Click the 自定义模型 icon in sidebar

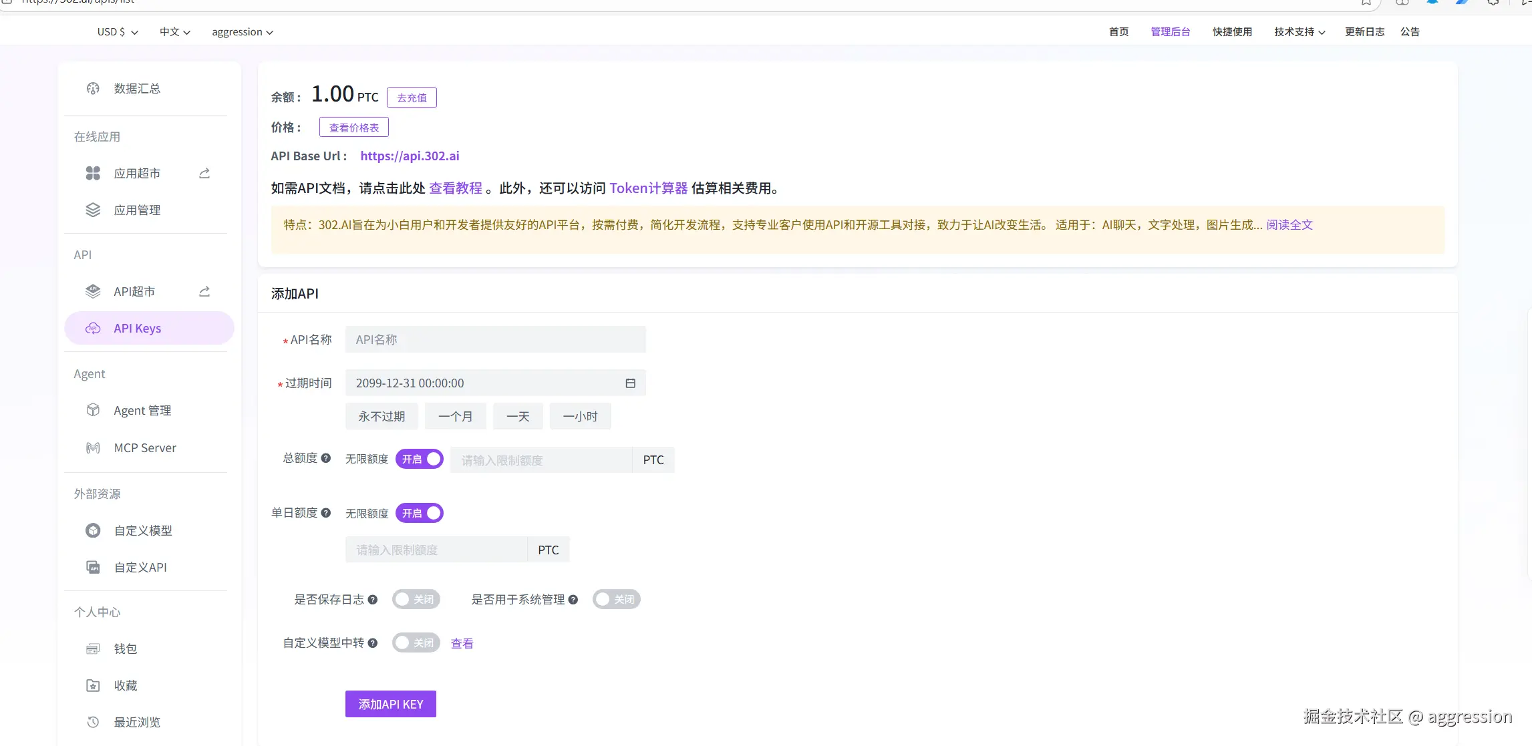93,530
